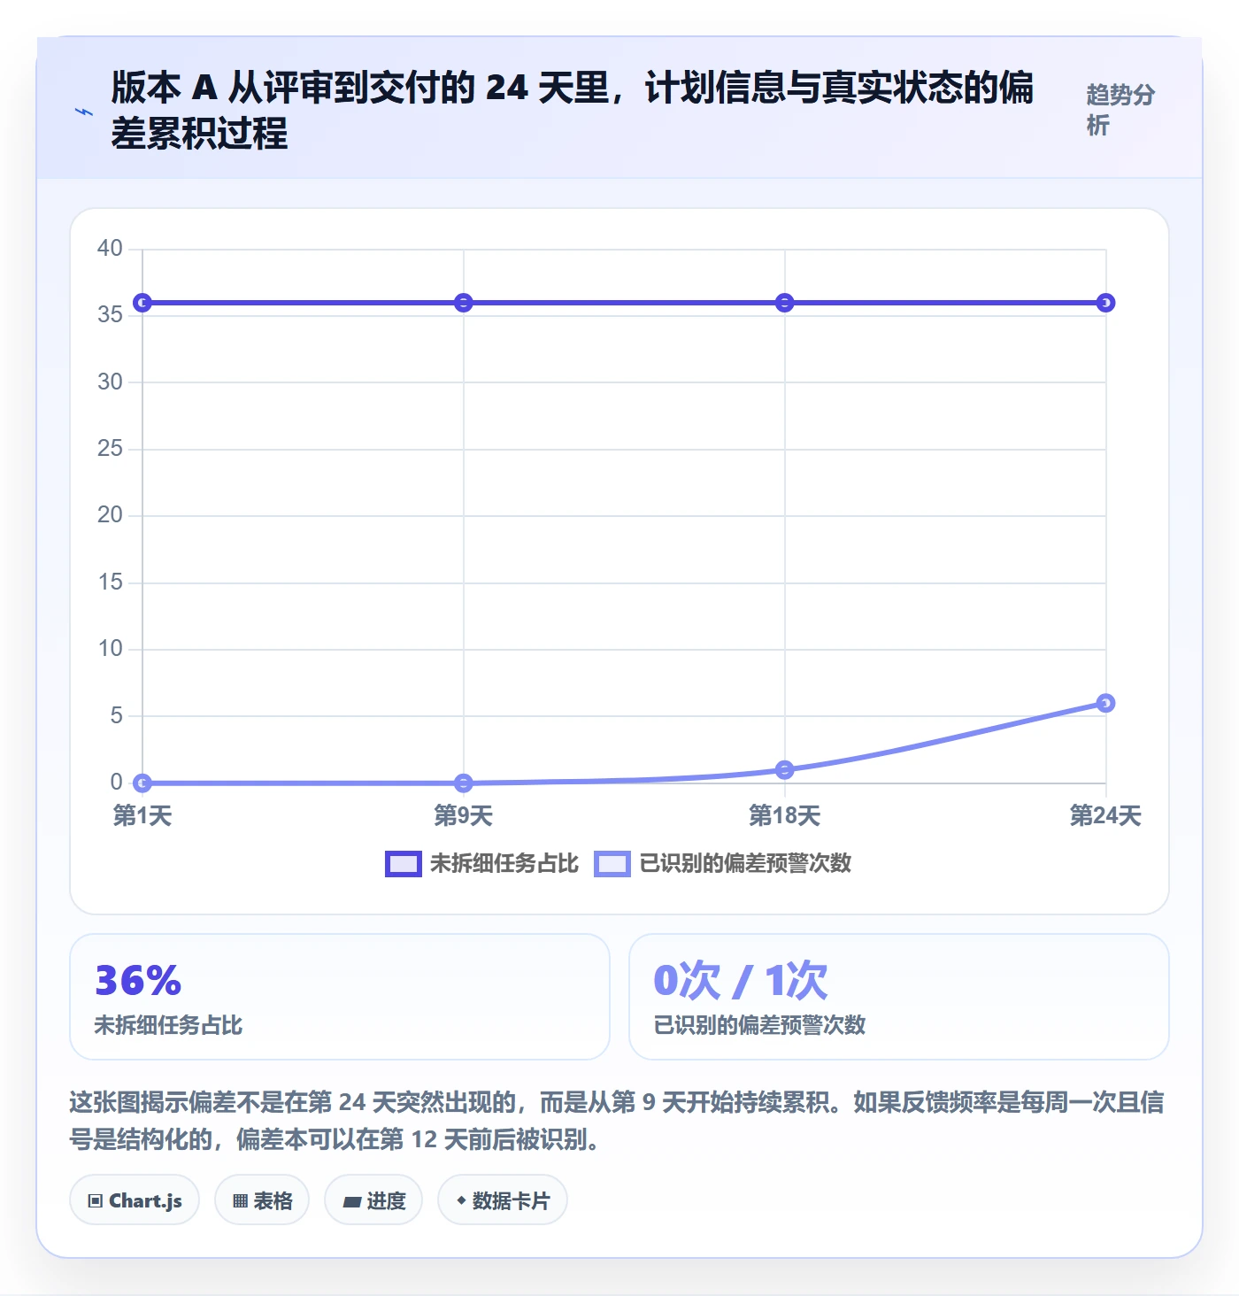Viewport: 1239px width, 1296px height.
Task: Click the 第9天 data point on the 36 line
Action: pyautogui.click(x=464, y=303)
